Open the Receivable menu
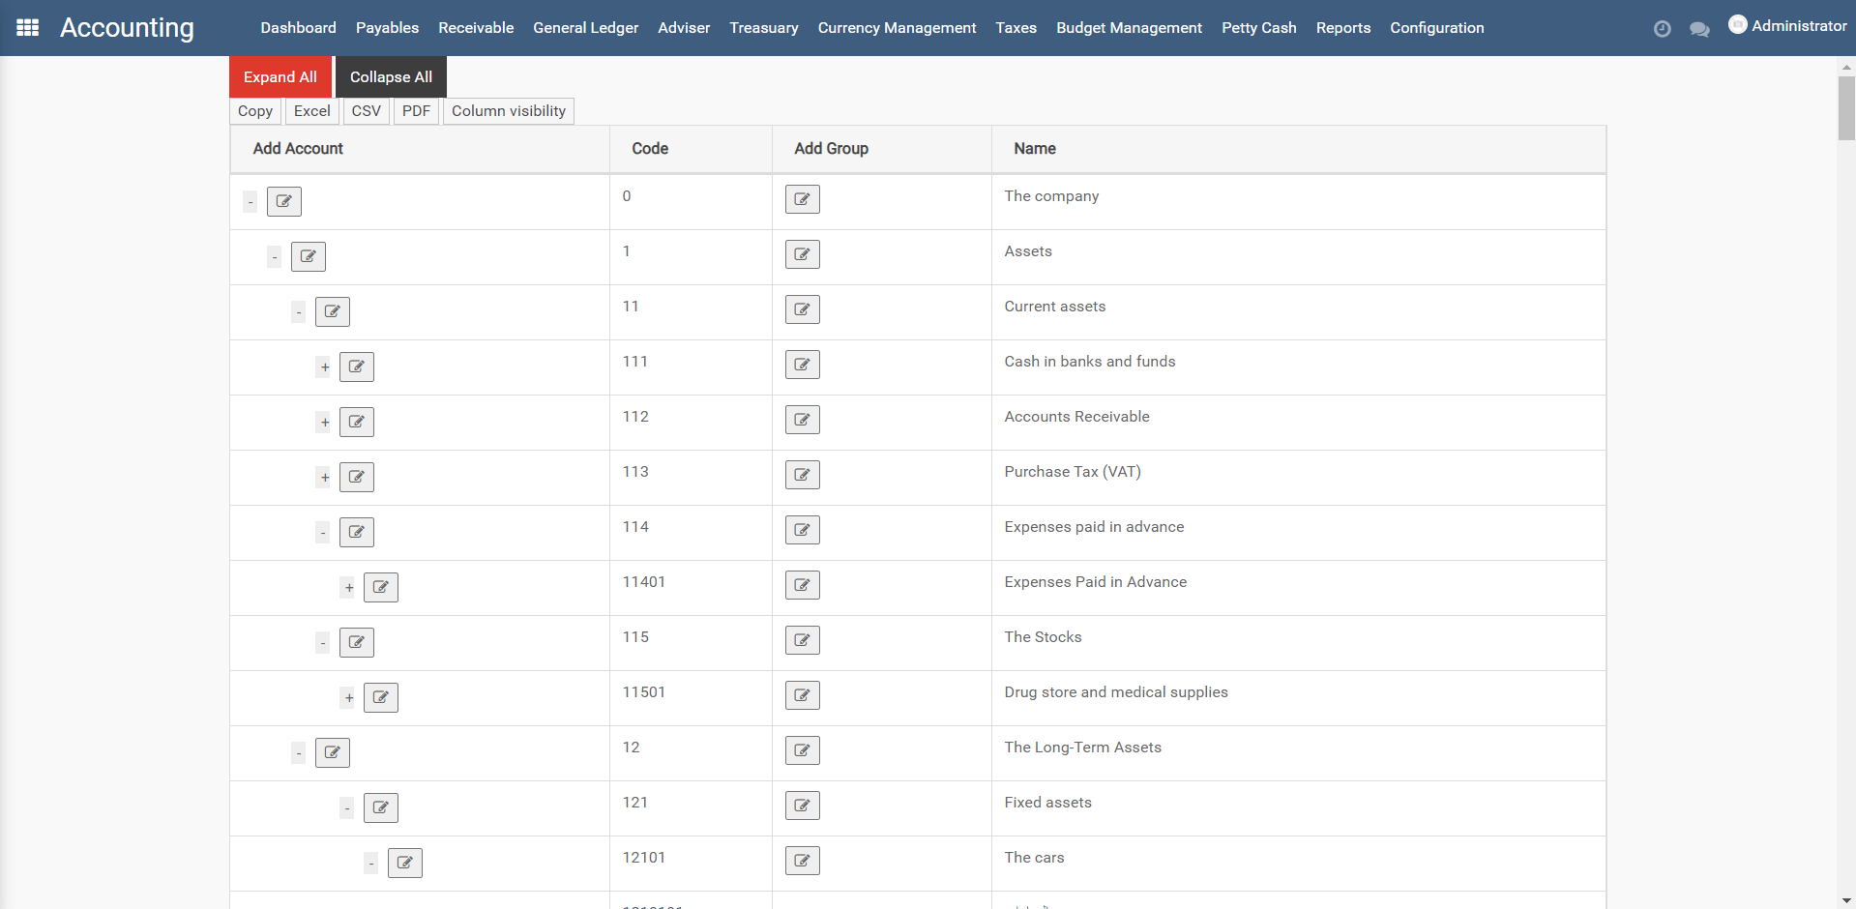The height and width of the screenshot is (909, 1856). 476,28
